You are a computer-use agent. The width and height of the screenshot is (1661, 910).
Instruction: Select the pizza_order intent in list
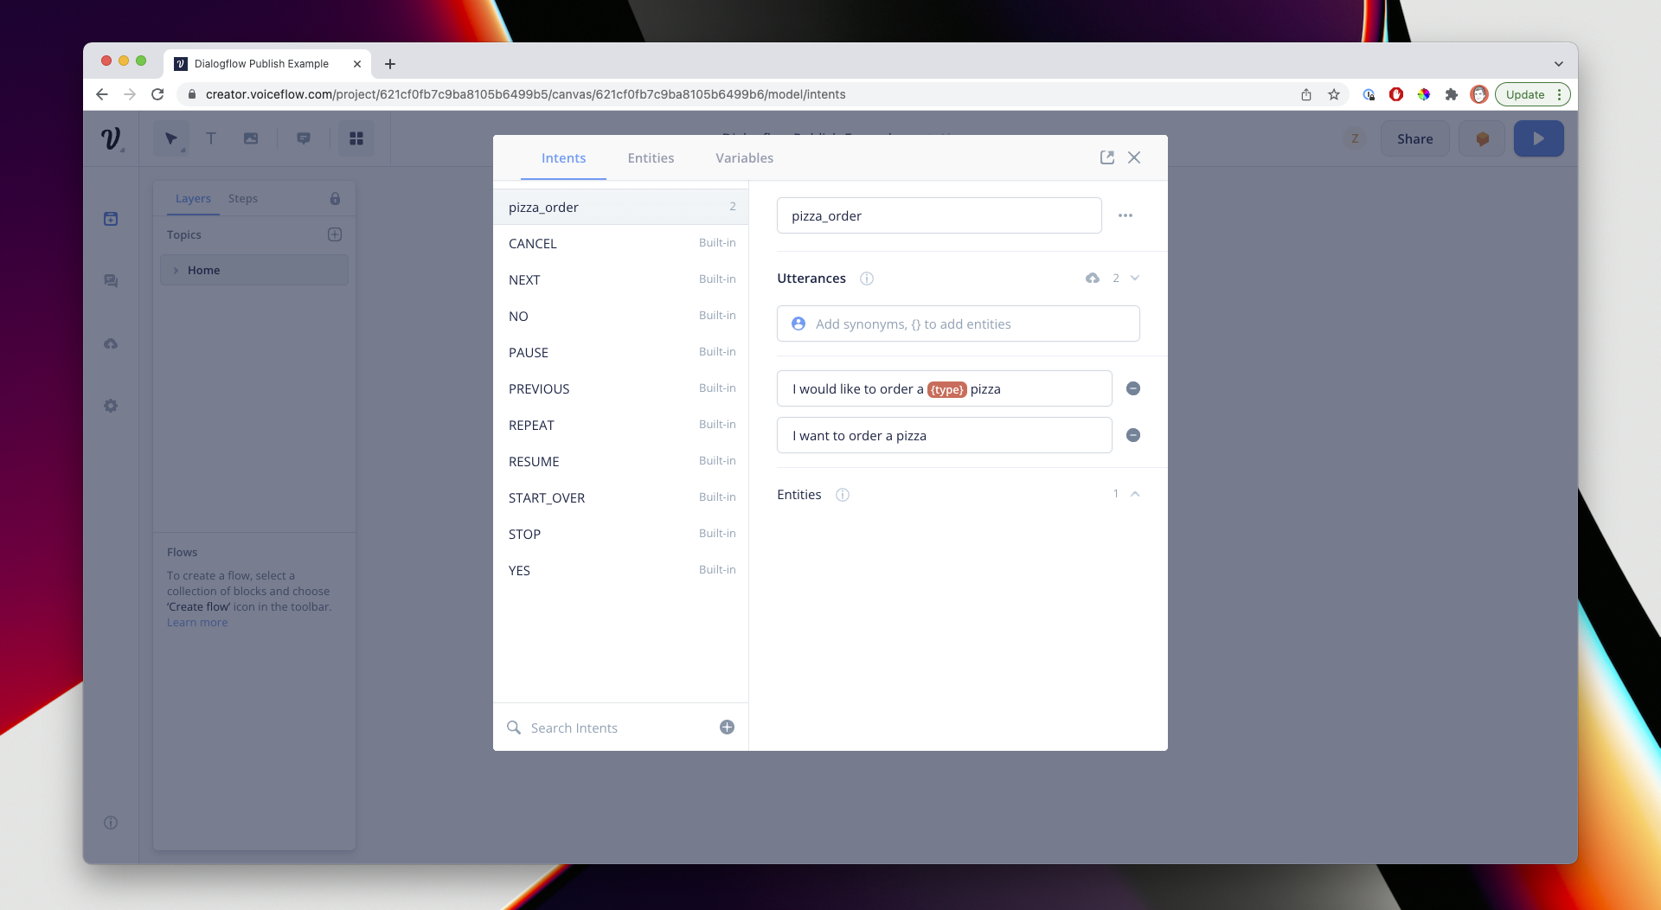click(x=620, y=207)
